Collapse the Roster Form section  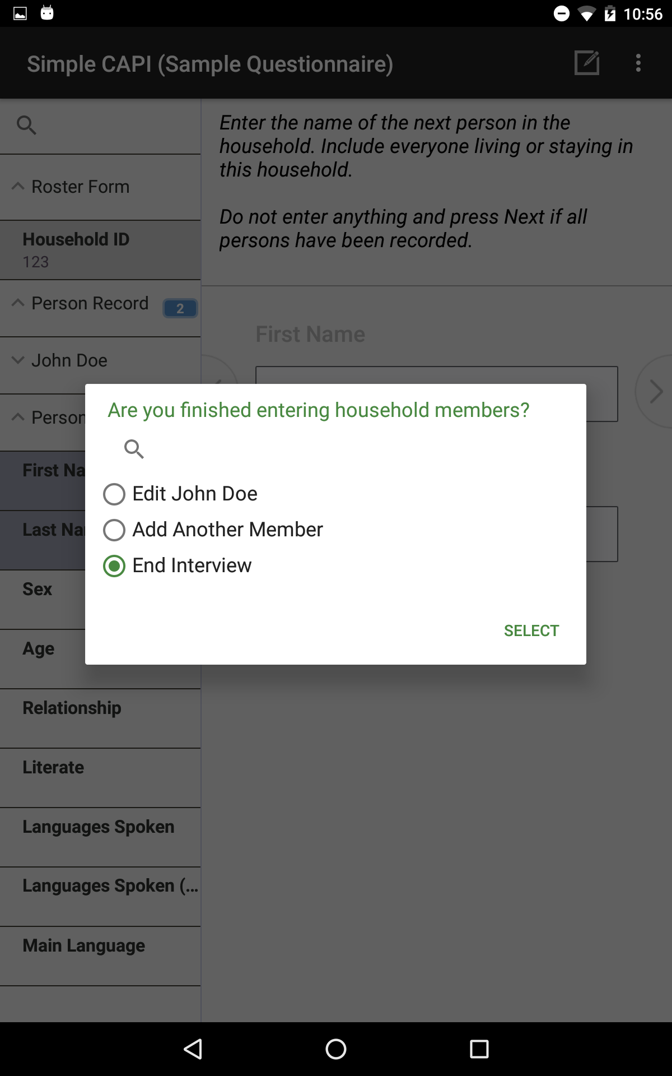[100, 187]
